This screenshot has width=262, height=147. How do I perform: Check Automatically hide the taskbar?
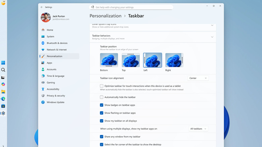click(x=101, y=97)
